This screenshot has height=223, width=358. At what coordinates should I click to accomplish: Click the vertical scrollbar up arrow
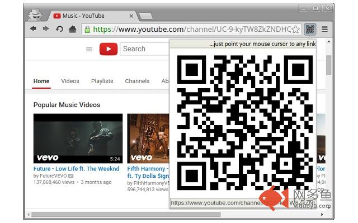(329, 42)
